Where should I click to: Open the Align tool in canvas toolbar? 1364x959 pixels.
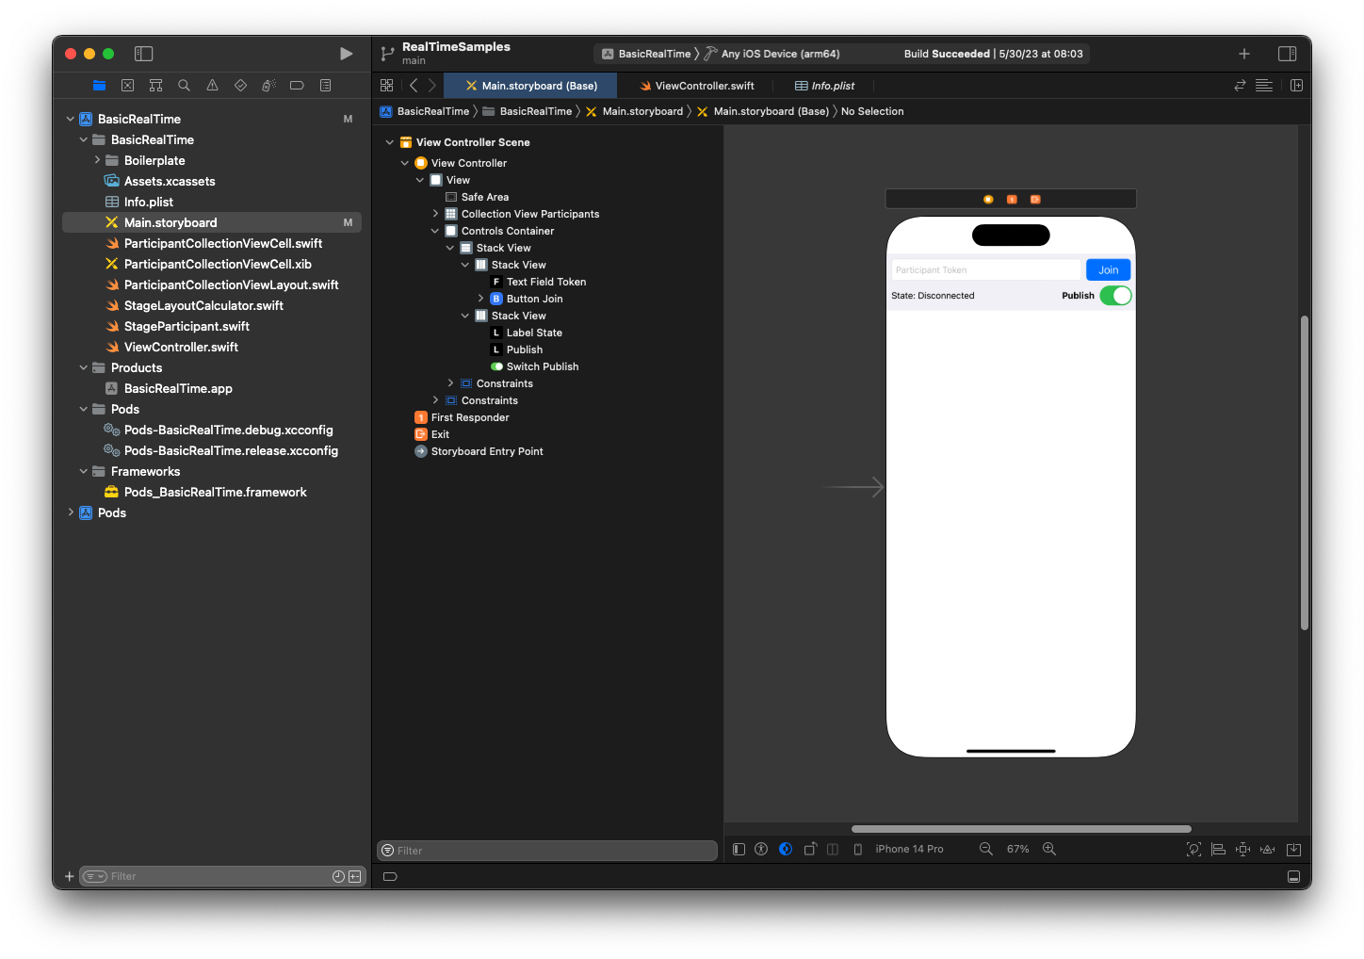[1218, 848]
